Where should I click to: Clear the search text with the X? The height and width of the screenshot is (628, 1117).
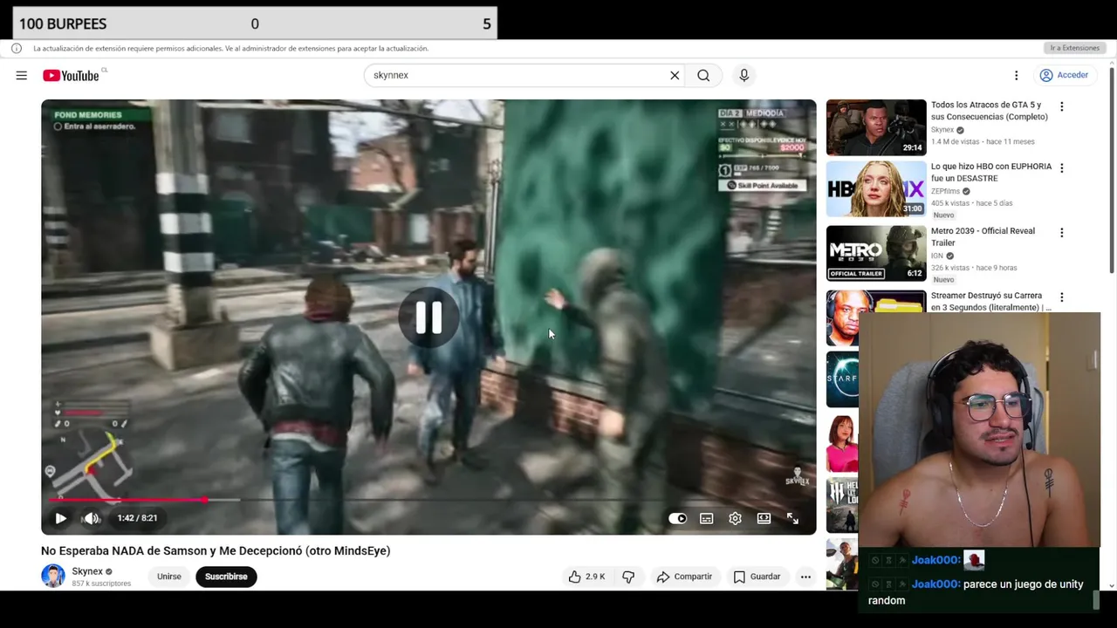coord(675,75)
